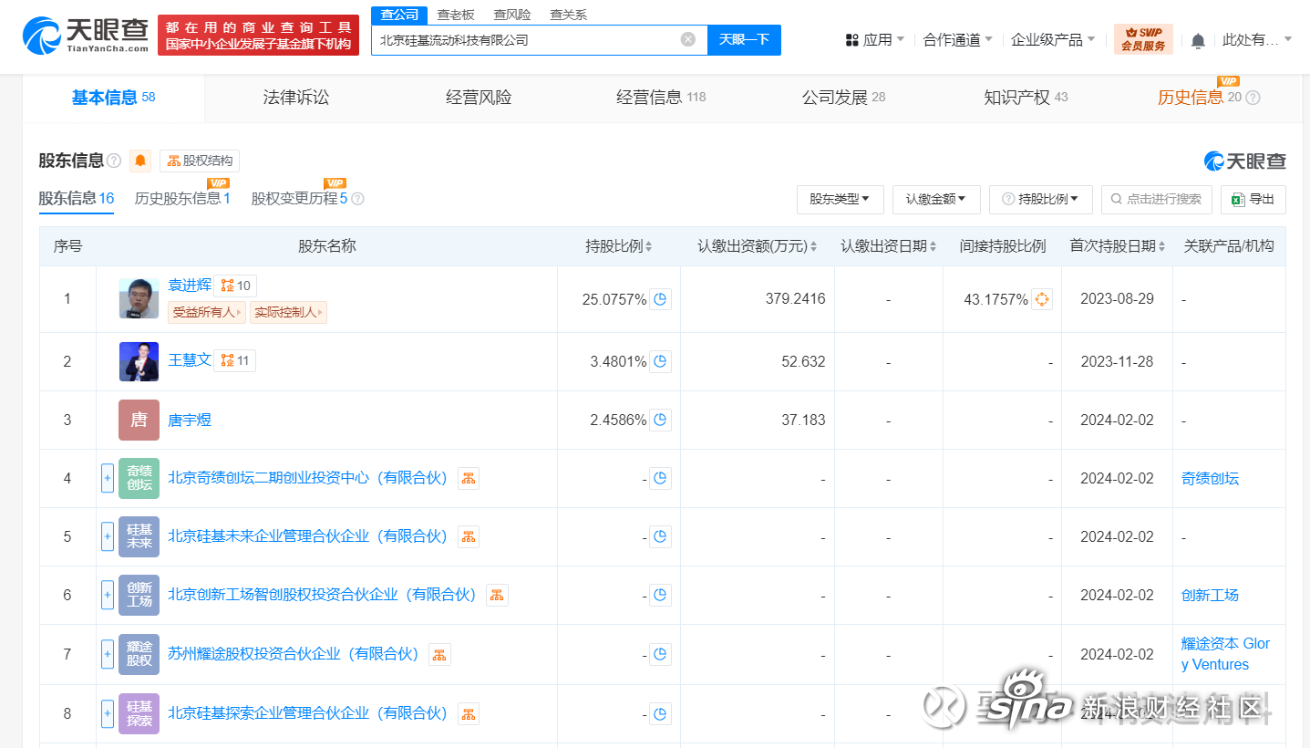Open the 合作通道 dropdown menu
The image size is (1310, 748).
(x=958, y=40)
